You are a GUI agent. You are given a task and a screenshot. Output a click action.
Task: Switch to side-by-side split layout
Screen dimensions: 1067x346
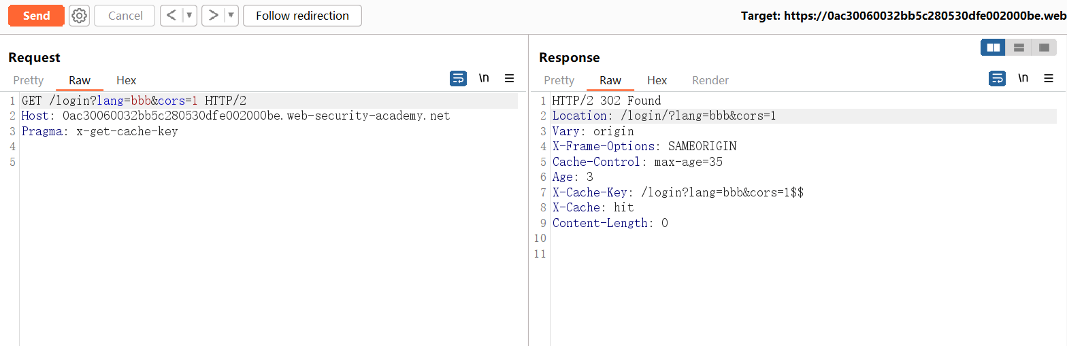coord(993,48)
